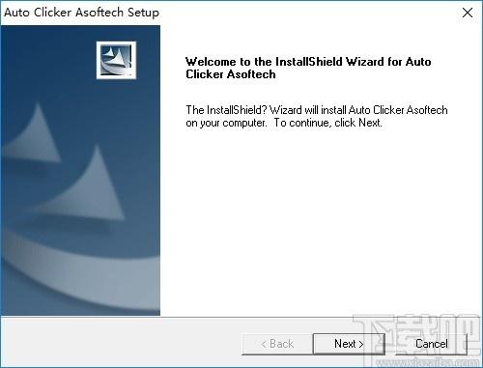Click the Auto Clicker Asoftech Setup title text
The width and height of the screenshot is (483, 368).
(x=81, y=13)
